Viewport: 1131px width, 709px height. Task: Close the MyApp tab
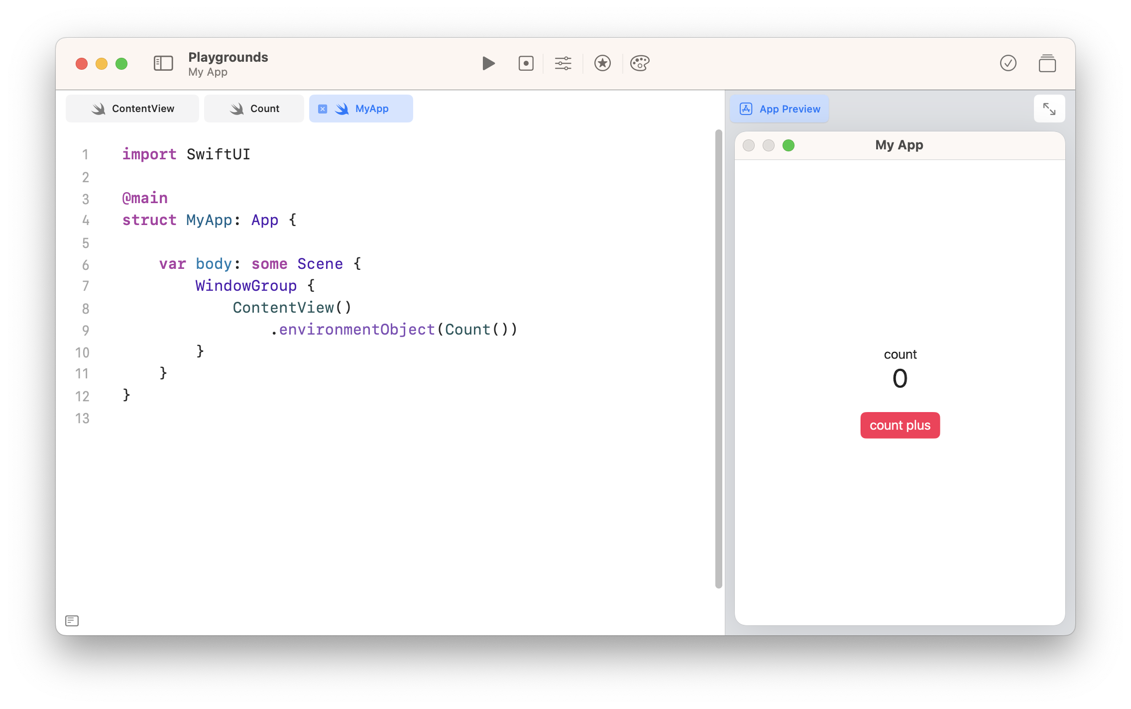[x=323, y=109]
